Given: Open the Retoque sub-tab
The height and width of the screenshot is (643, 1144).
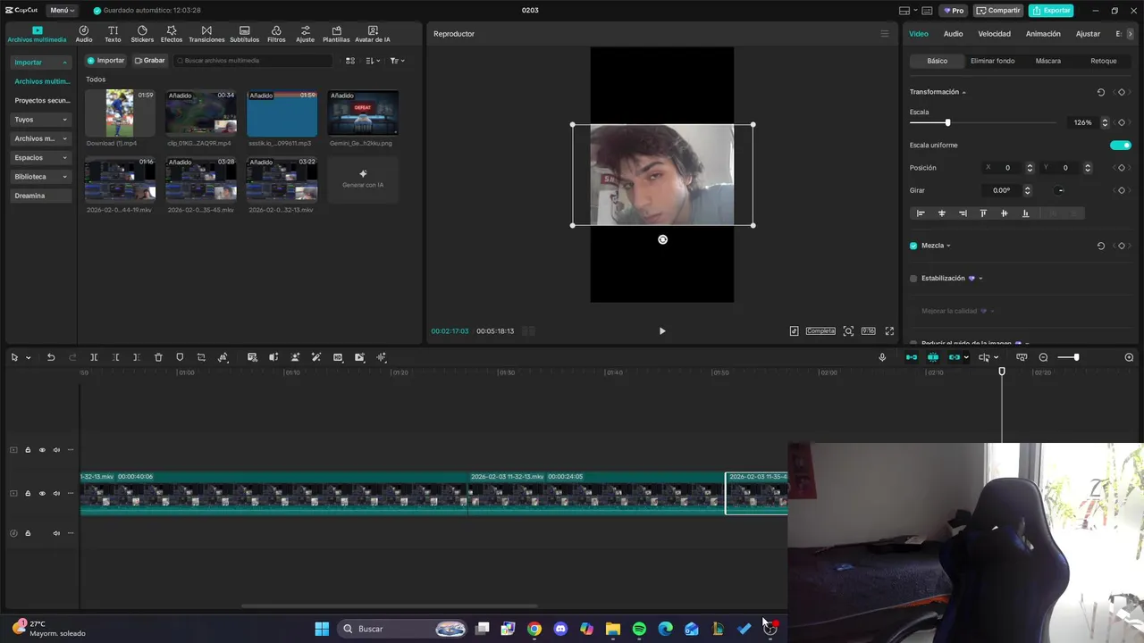Looking at the screenshot, I should pyautogui.click(x=1103, y=61).
